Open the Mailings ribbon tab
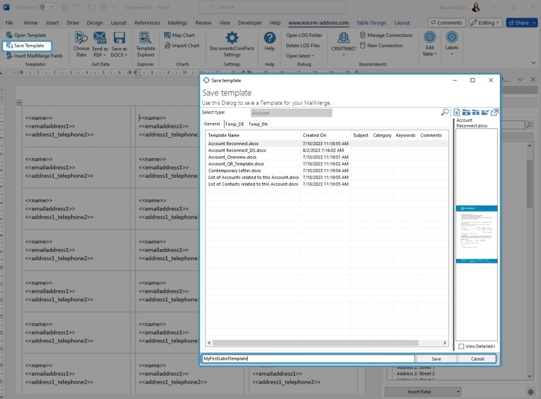This screenshot has height=399, width=541. [x=178, y=23]
